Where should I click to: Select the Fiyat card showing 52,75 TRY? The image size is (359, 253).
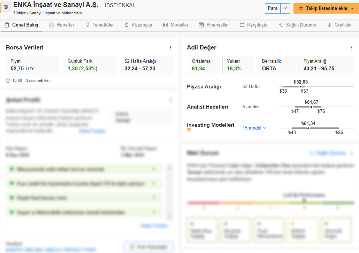(x=33, y=65)
